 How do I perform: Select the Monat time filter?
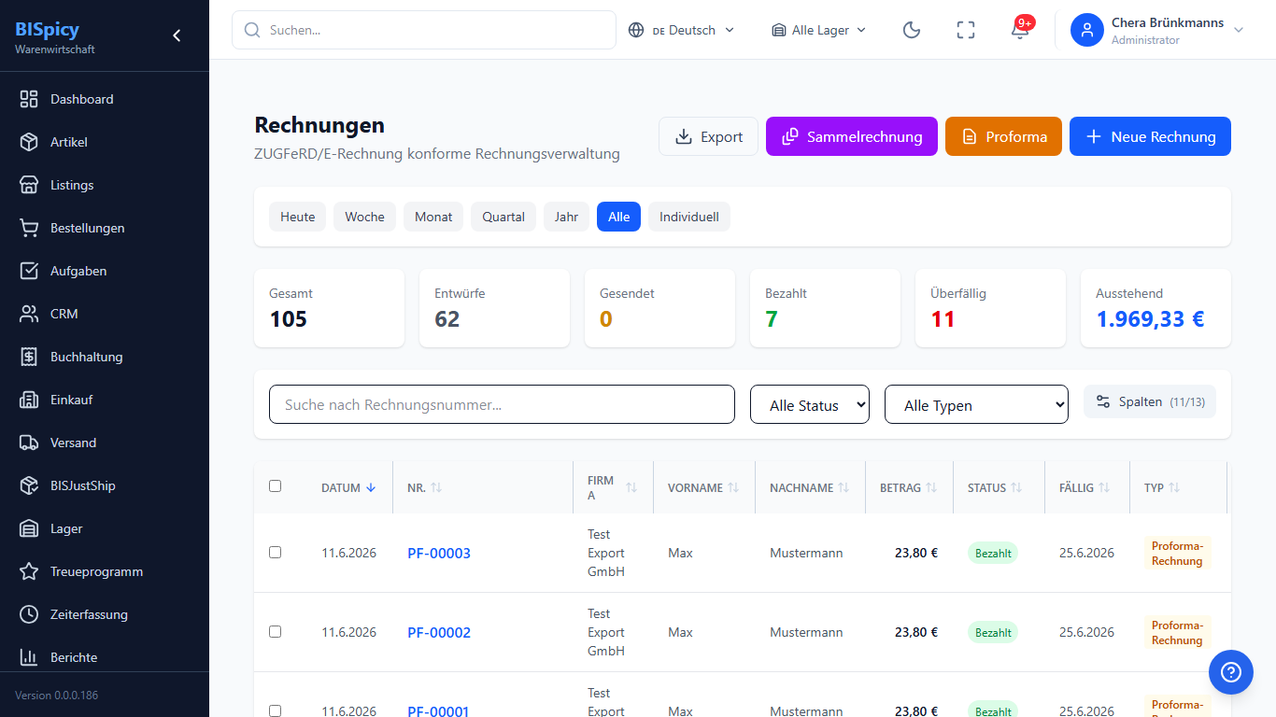point(433,217)
